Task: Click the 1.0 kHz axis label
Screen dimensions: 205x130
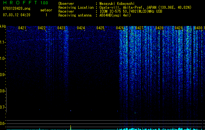Action: click(x=3, y=58)
